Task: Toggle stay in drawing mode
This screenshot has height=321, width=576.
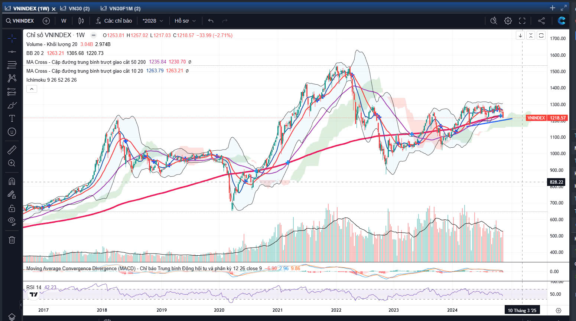Action: [12, 194]
